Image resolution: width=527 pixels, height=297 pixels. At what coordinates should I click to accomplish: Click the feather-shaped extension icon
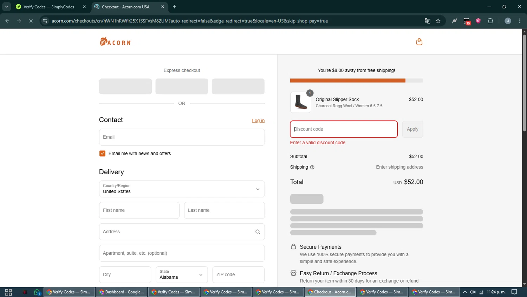pyautogui.click(x=455, y=21)
